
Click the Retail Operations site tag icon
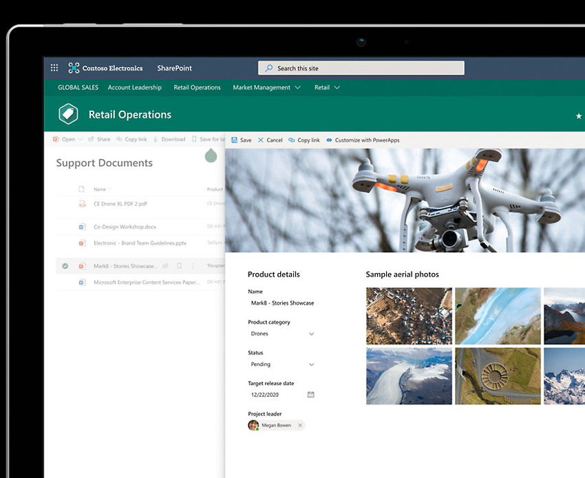click(68, 113)
